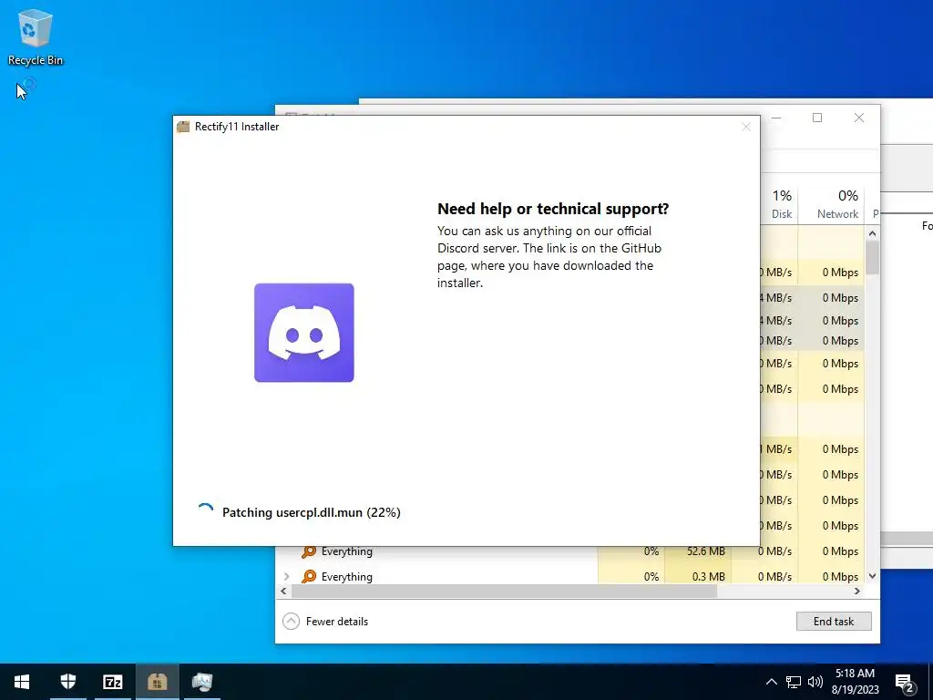Open the Recycle Bin desktop icon
This screenshot has width=933, height=700.
click(36, 36)
